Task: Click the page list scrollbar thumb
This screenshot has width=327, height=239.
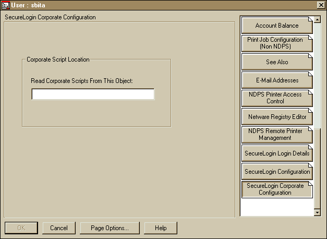Action: coord(317,169)
